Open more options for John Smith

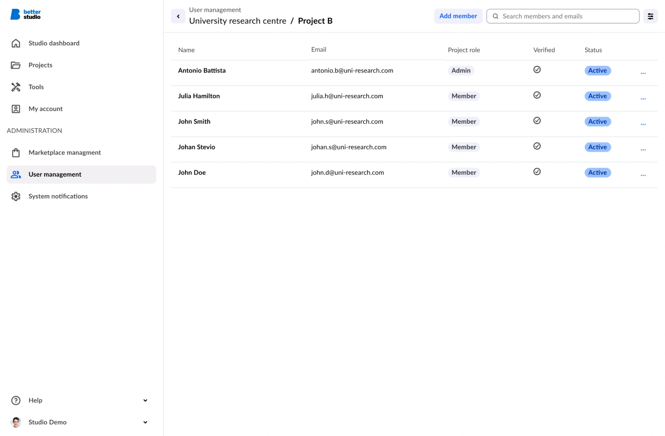[643, 124]
